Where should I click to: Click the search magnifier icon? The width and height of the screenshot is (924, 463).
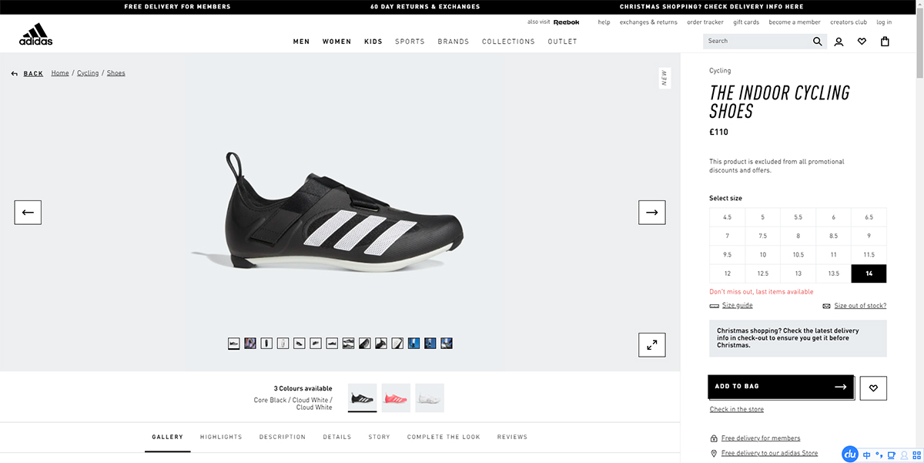click(x=818, y=42)
